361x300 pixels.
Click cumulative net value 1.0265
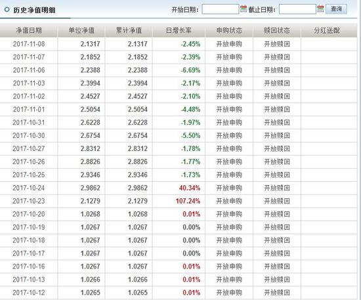[138, 293]
